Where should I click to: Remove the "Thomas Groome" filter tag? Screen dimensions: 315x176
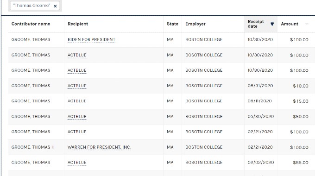(55, 6)
